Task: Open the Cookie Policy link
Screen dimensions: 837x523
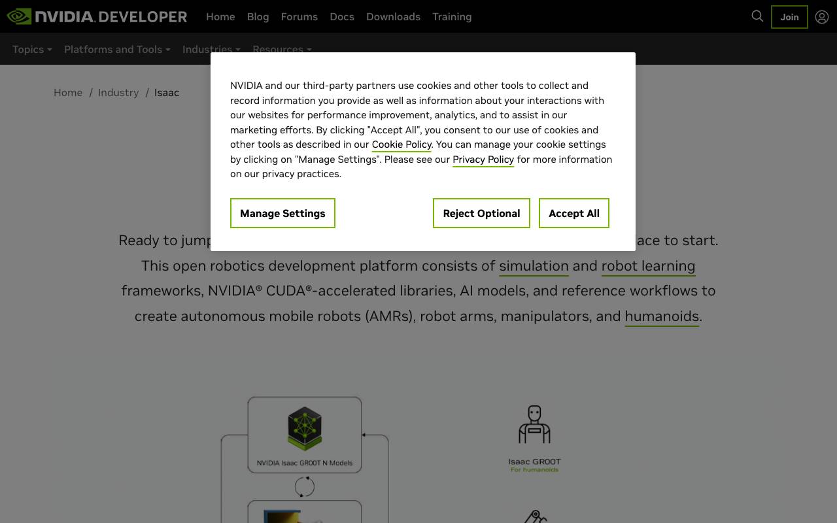Action: (401, 144)
